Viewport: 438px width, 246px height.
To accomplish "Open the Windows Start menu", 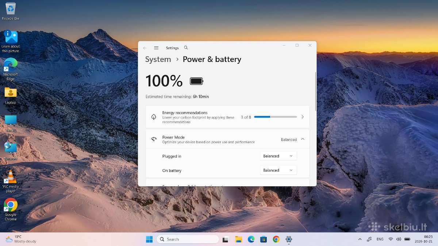I will click(x=149, y=239).
